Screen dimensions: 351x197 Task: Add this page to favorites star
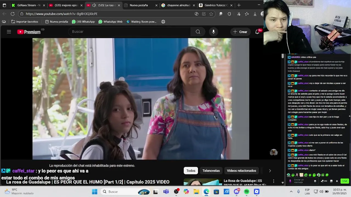(x=211, y=14)
